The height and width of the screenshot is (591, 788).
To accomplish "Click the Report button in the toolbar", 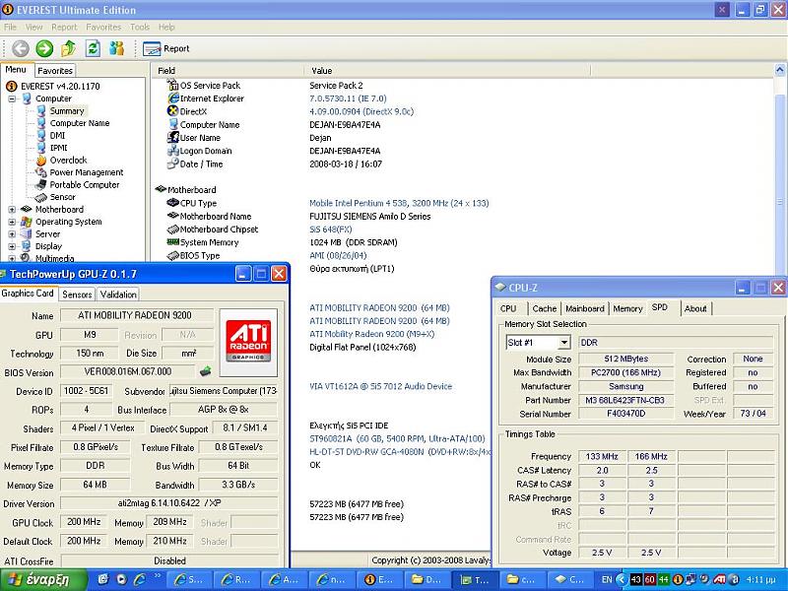I will tap(166, 48).
